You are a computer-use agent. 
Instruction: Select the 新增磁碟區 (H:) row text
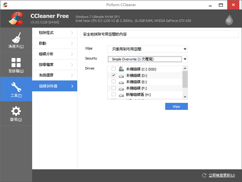(x=138, y=95)
